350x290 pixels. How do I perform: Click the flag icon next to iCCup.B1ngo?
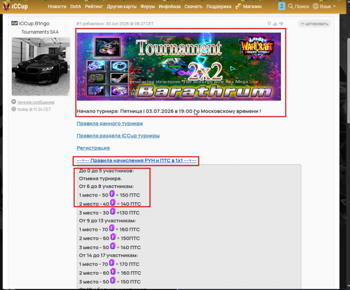pos(15,23)
